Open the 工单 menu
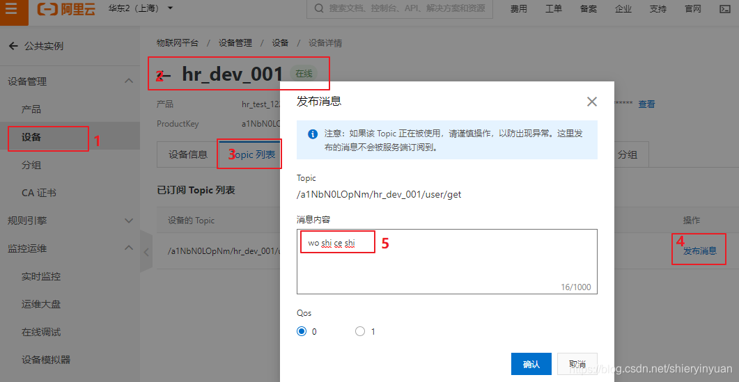Viewport: 739px width, 382px height. (x=553, y=9)
